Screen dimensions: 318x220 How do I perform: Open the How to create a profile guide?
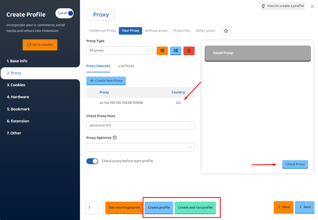(x=282, y=6)
